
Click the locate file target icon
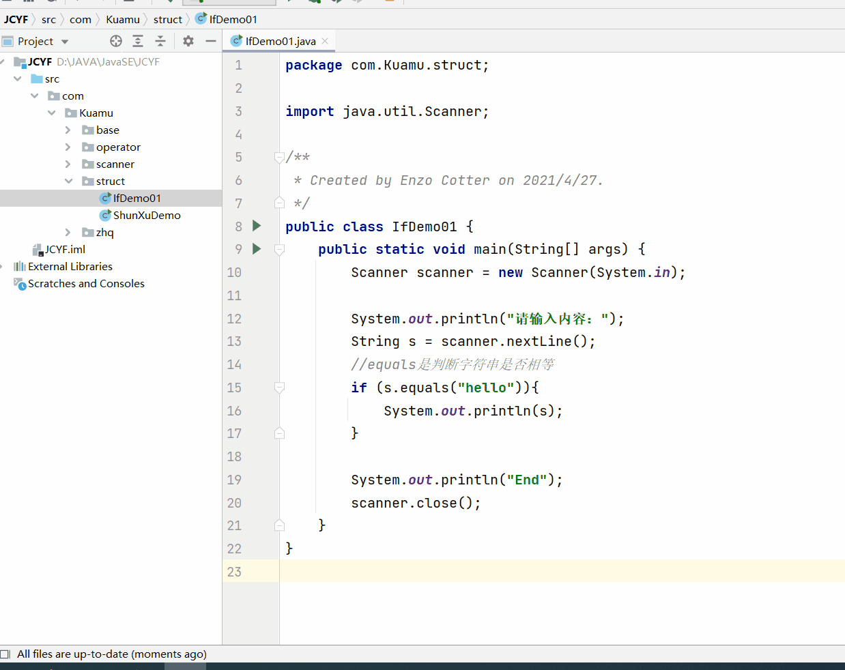pyautogui.click(x=116, y=41)
